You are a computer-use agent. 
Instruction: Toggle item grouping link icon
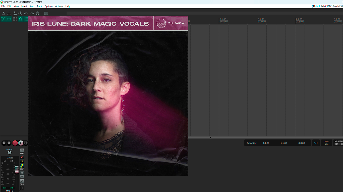coord(9,19)
